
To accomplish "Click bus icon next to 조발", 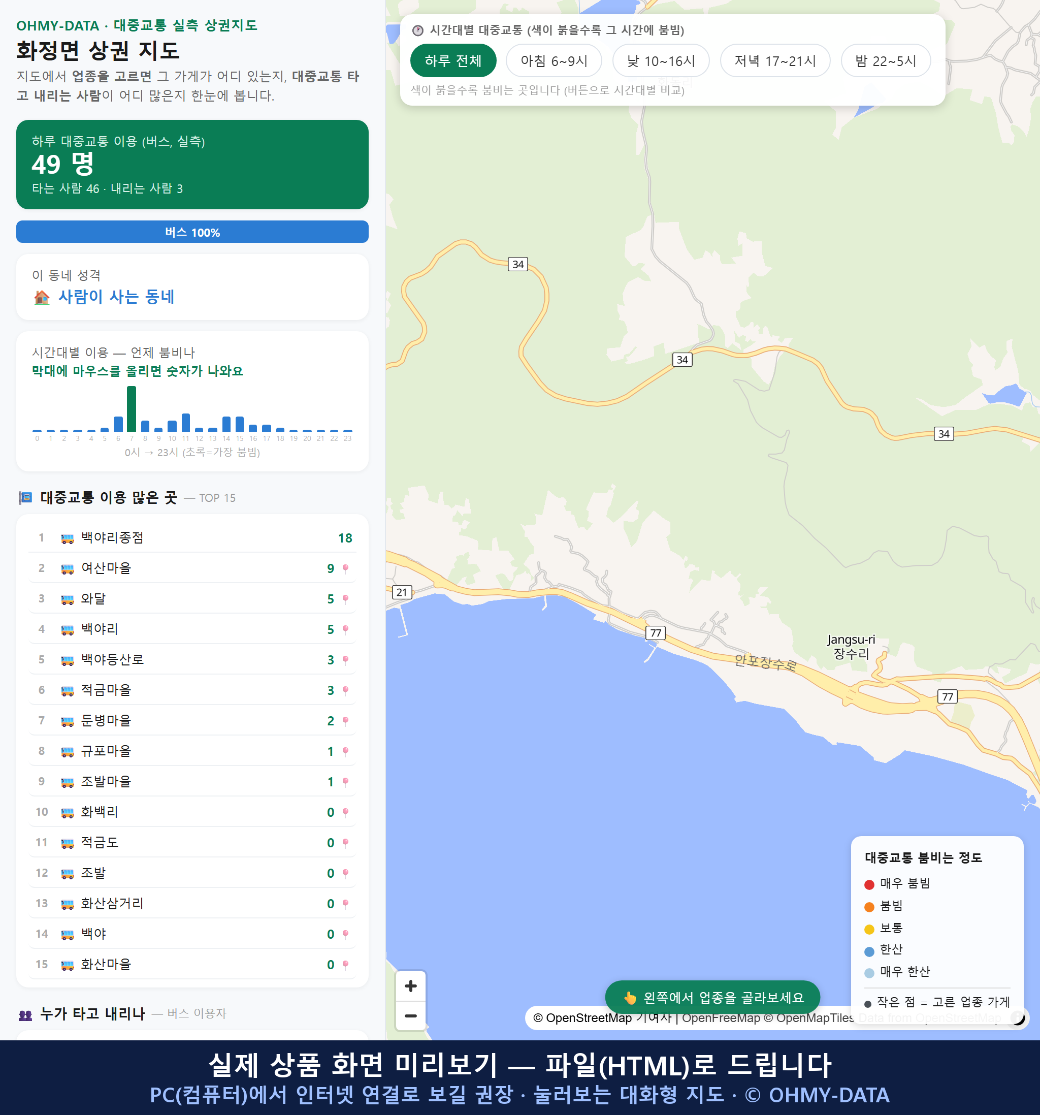I will (x=67, y=873).
